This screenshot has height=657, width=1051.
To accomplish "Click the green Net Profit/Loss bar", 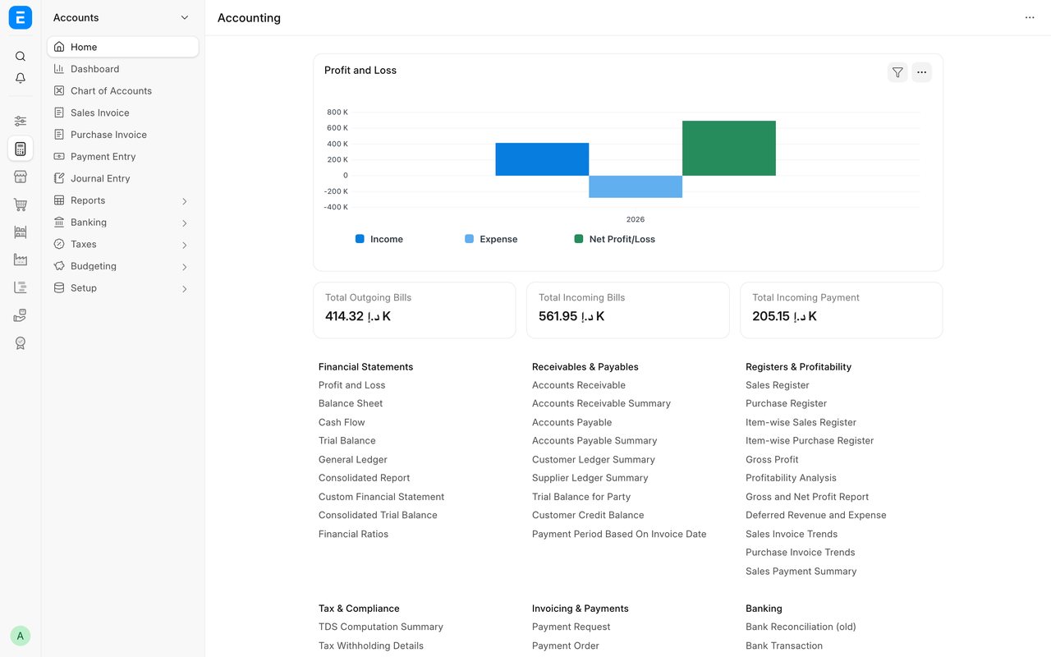I will pyautogui.click(x=729, y=148).
